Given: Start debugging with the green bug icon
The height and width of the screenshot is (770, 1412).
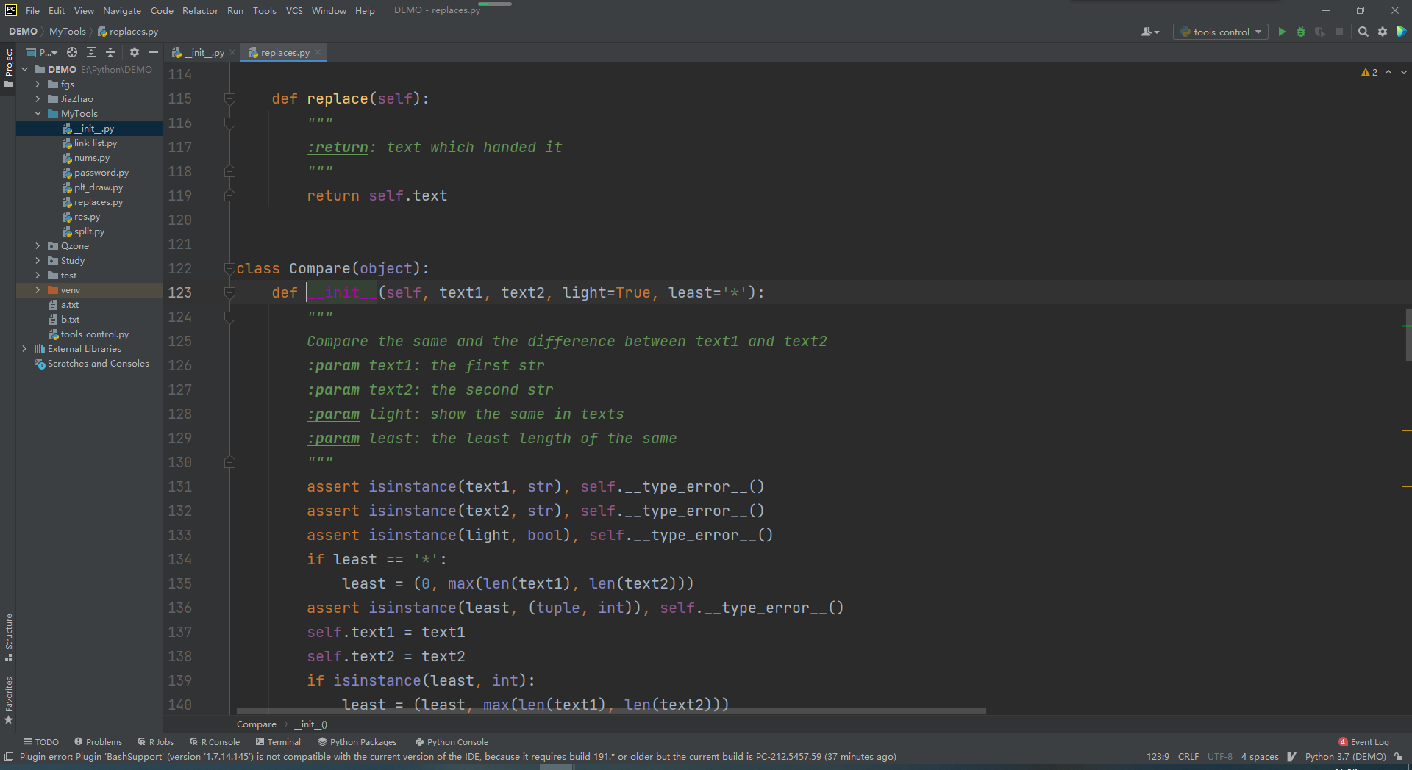Looking at the screenshot, I should [1301, 32].
